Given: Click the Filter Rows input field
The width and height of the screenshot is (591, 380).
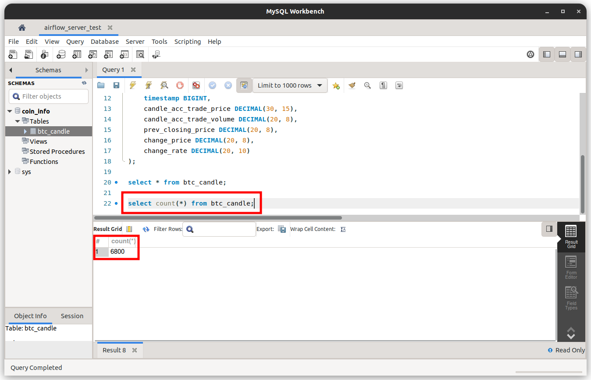Looking at the screenshot, I should pyautogui.click(x=219, y=229).
